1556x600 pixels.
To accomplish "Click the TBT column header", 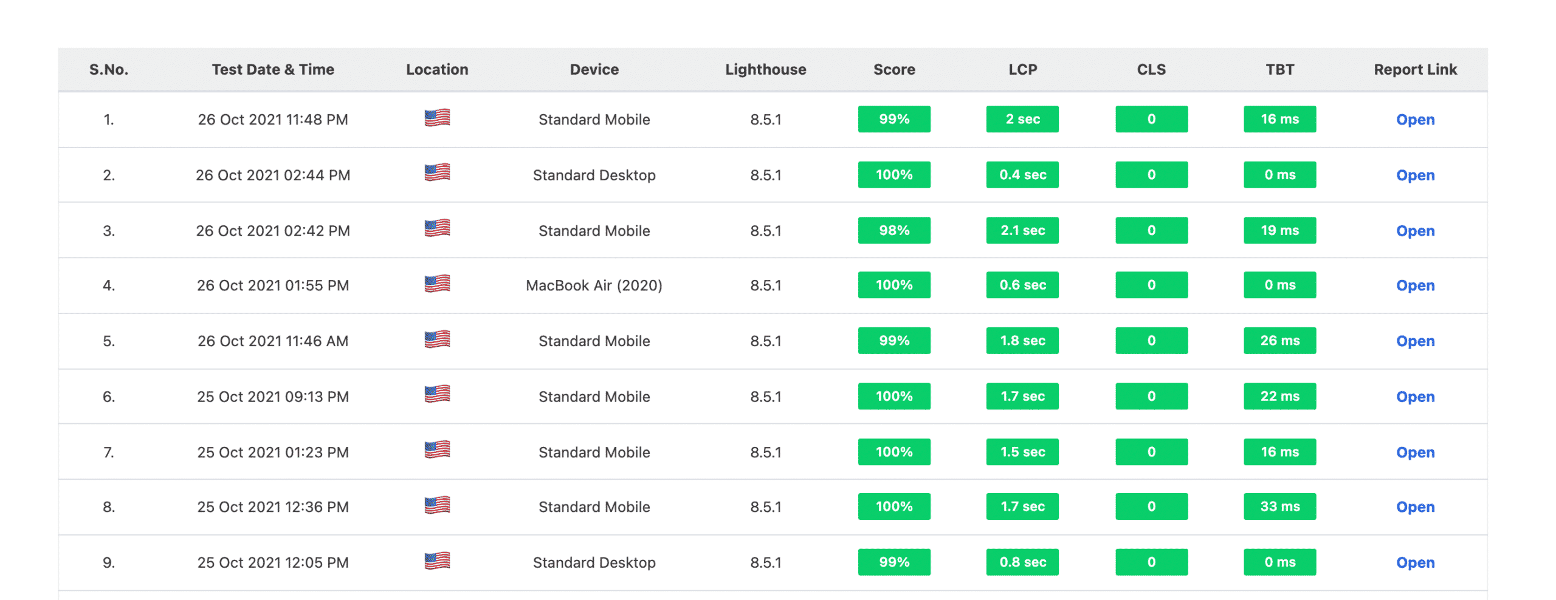I will (1279, 70).
